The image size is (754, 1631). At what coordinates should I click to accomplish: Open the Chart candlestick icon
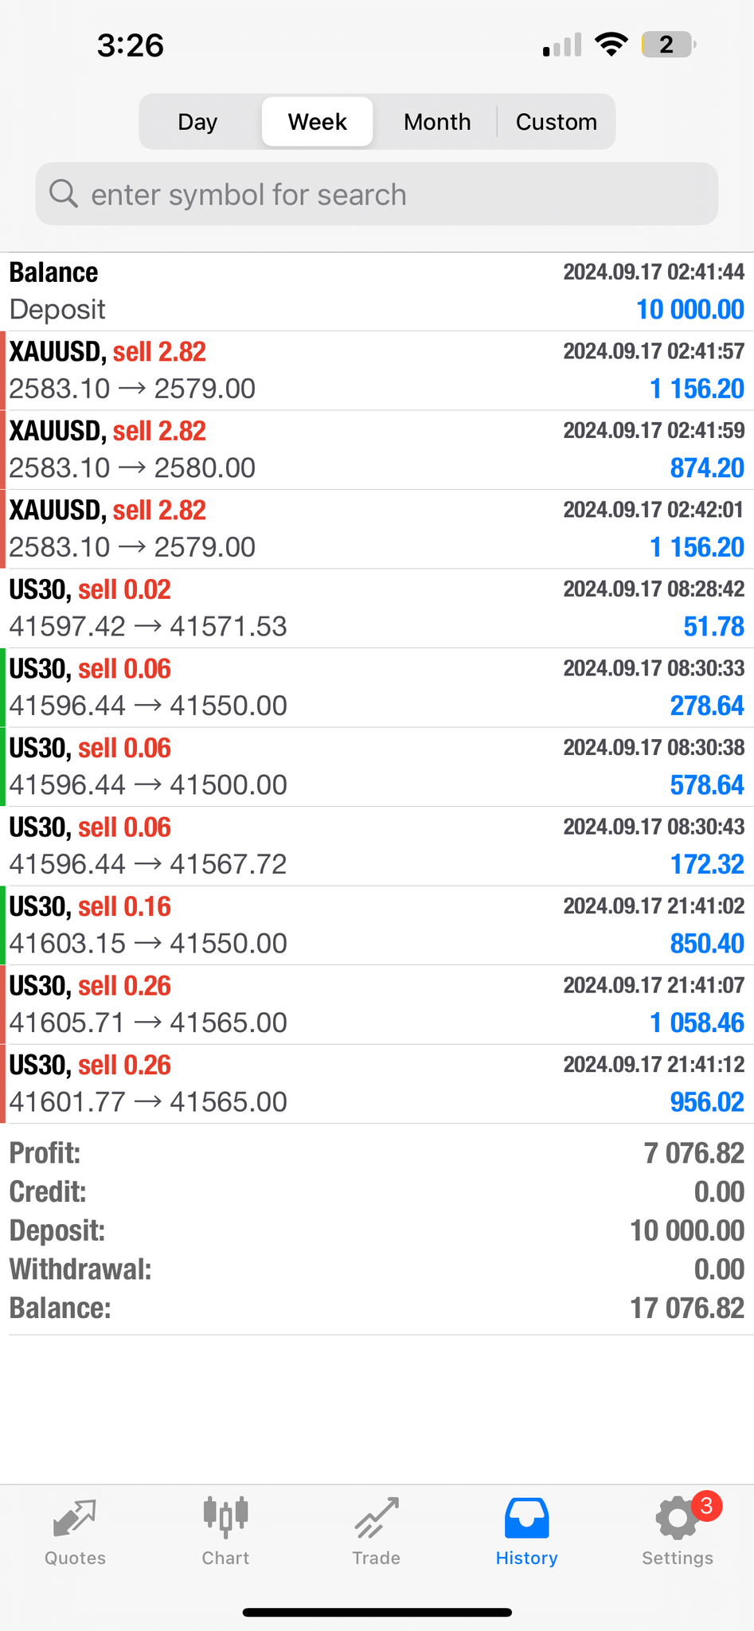point(225,1517)
